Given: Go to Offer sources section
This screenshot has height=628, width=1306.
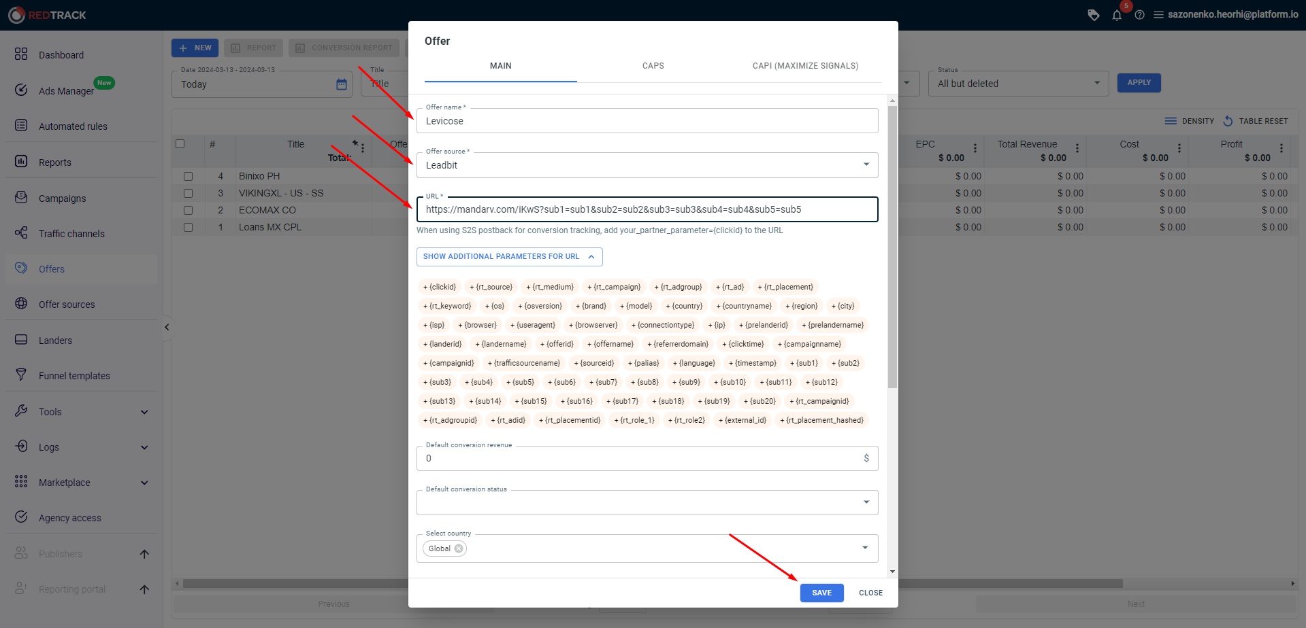Looking at the screenshot, I should pos(67,304).
